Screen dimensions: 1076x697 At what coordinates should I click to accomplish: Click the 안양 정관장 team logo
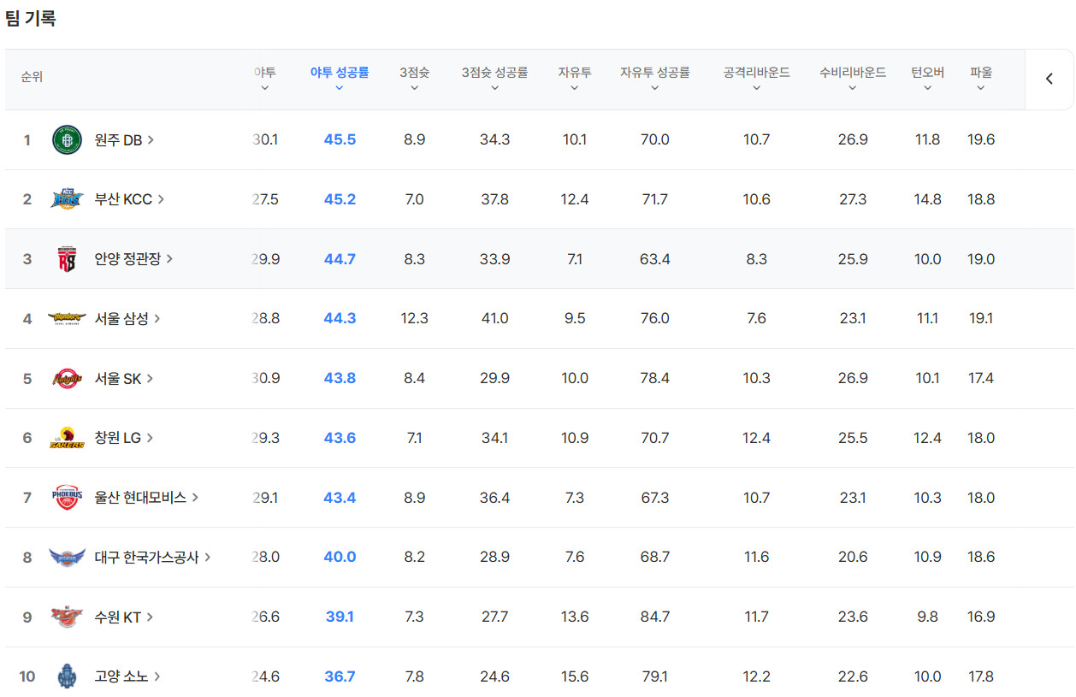click(x=67, y=259)
